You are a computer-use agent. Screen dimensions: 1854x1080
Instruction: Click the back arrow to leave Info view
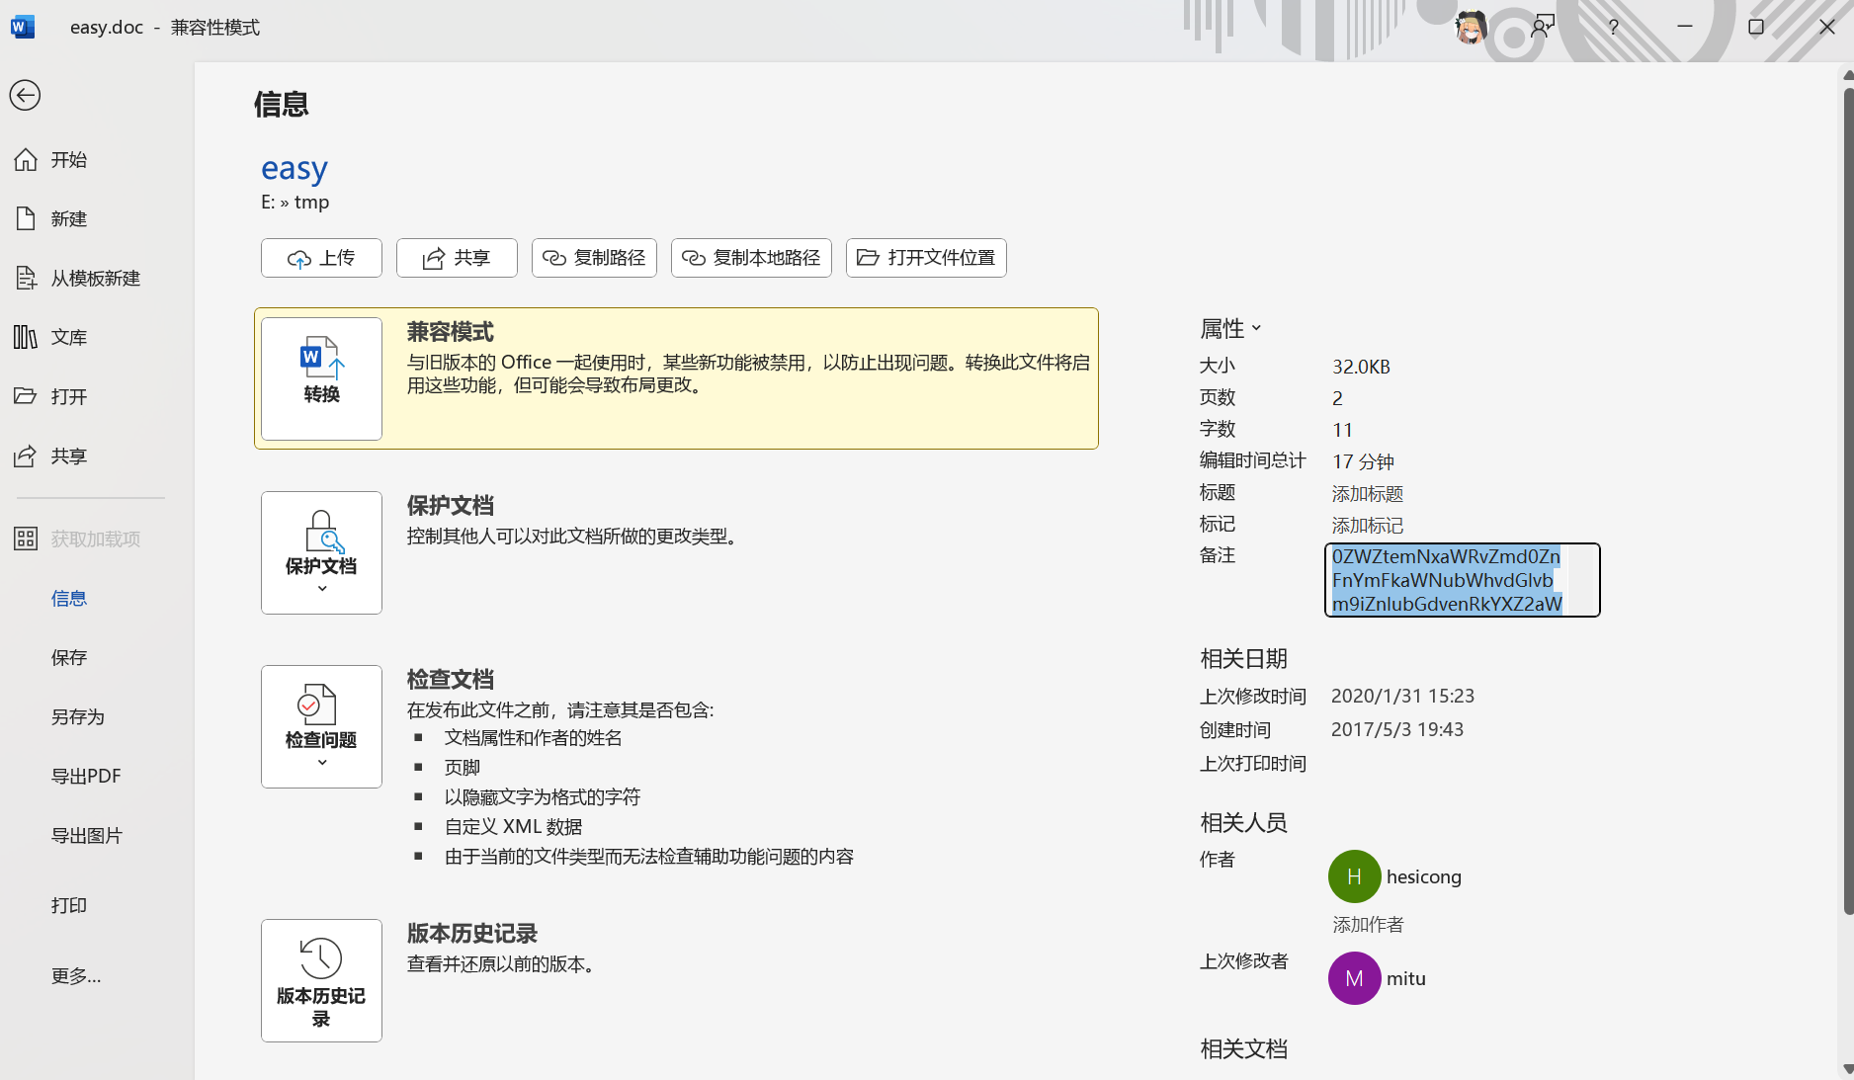[25, 95]
